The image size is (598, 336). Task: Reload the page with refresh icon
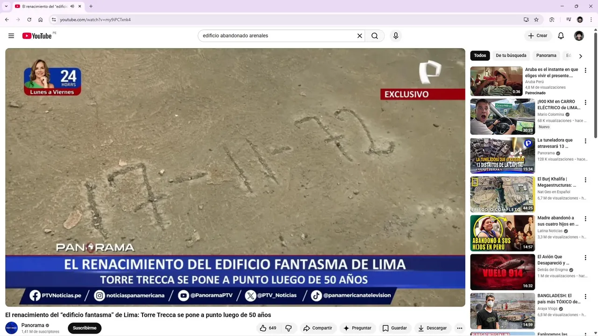(29, 20)
